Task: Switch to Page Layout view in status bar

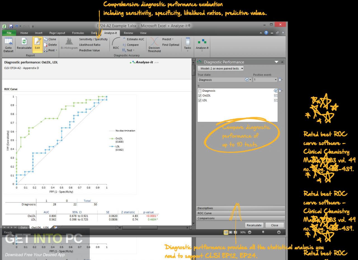Action: point(231,233)
